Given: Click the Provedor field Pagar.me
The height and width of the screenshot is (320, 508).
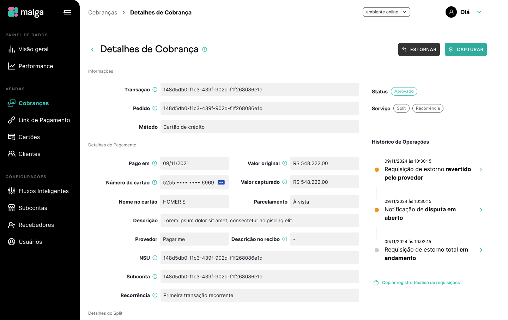Looking at the screenshot, I should (194, 239).
